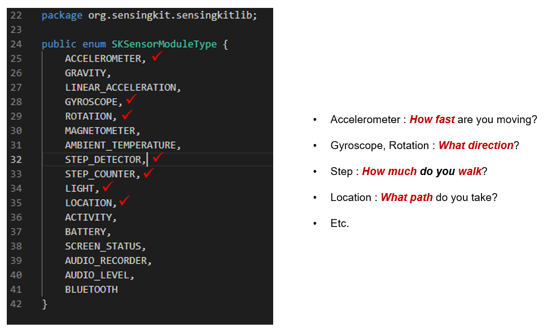This screenshot has width=552, height=332.
Task: Click the red checkmark next to GYROSCOPE
Action: click(x=132, y=99)
